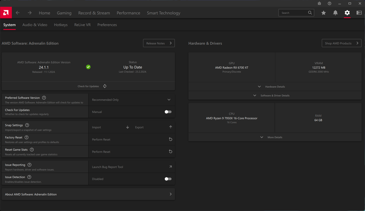Click the AMD logo icon
The image size is (365, 211).
pos(6,13)
